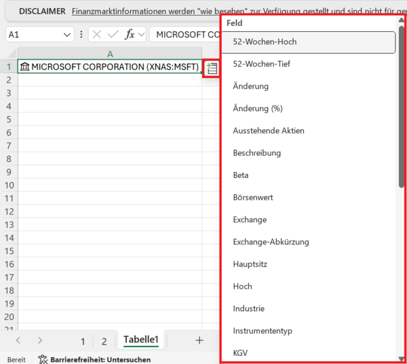The height and width of the screenshot is (364, 407).
Task: Choose Börsenwert from the field list
Action: [x=253, y=198]
